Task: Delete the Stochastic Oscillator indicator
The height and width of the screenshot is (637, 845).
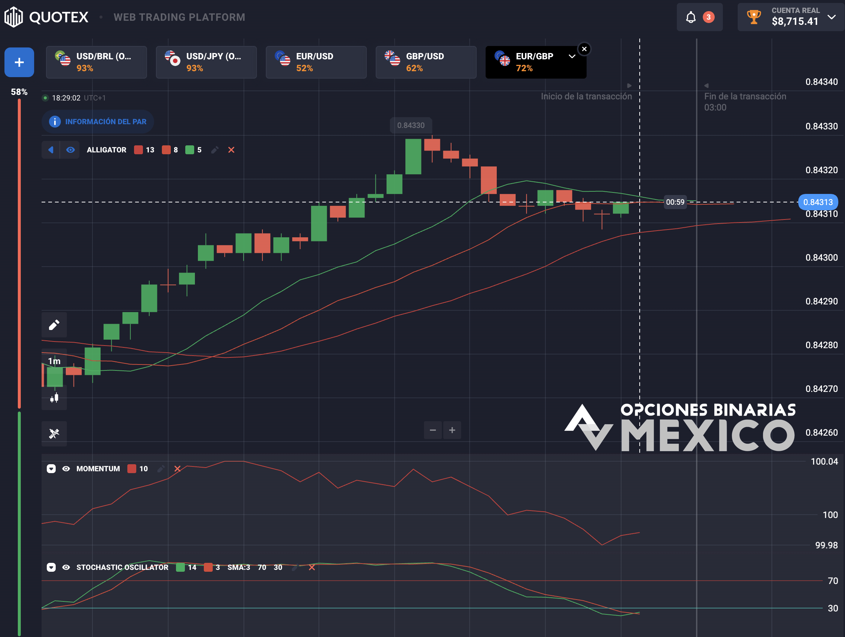Action: pos(312,568)
